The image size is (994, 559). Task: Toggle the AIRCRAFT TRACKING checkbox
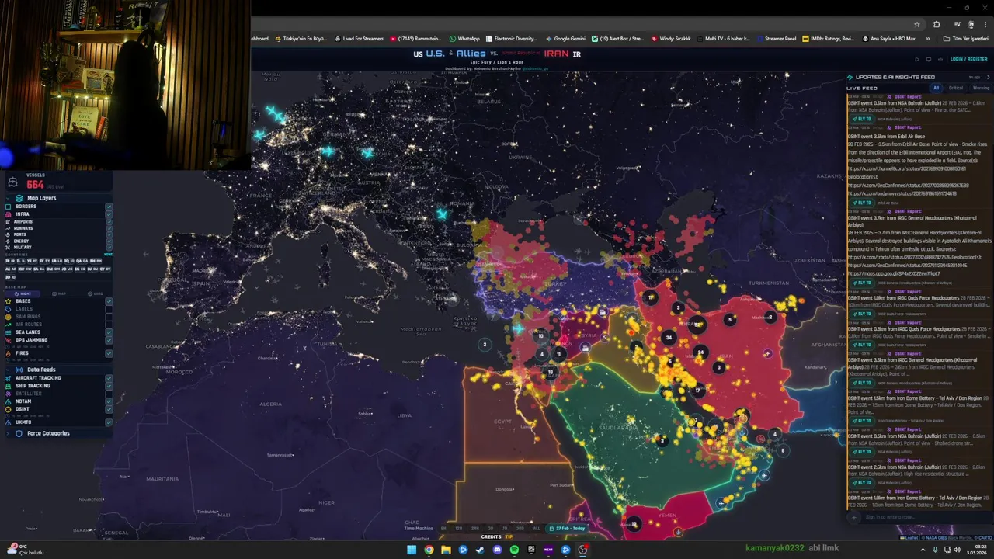(109, 378)
